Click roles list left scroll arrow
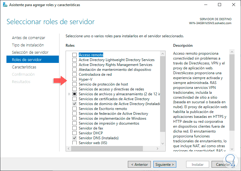Image resolution: width=241 pixels, height=171 pixels. pos(69,148)
